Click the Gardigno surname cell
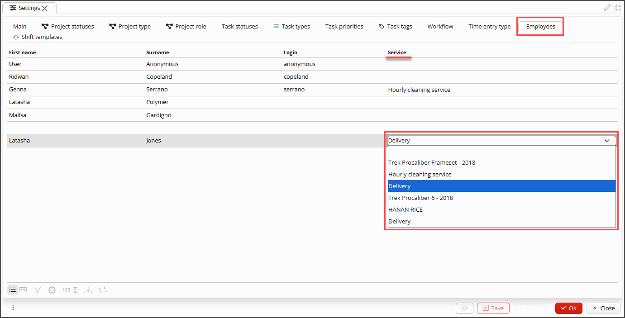The image size is (625, 318). pos(159,115)
